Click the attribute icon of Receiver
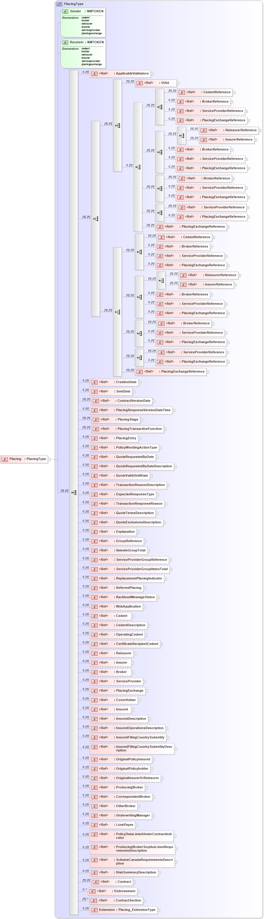This screenshot has height=919, width=264. coord(65,42)
